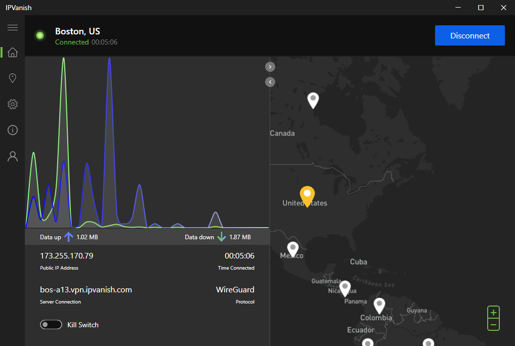Open the hamburger menu
Image resolution: width=515 pixels, height=346 pixels.
point(13,28)
